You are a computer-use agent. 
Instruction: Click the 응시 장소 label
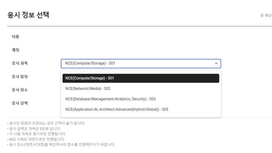coord(20,90)
